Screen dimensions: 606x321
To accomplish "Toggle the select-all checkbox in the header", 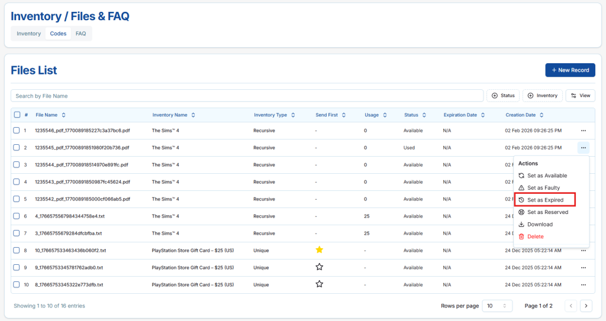I will pos(17,115).
